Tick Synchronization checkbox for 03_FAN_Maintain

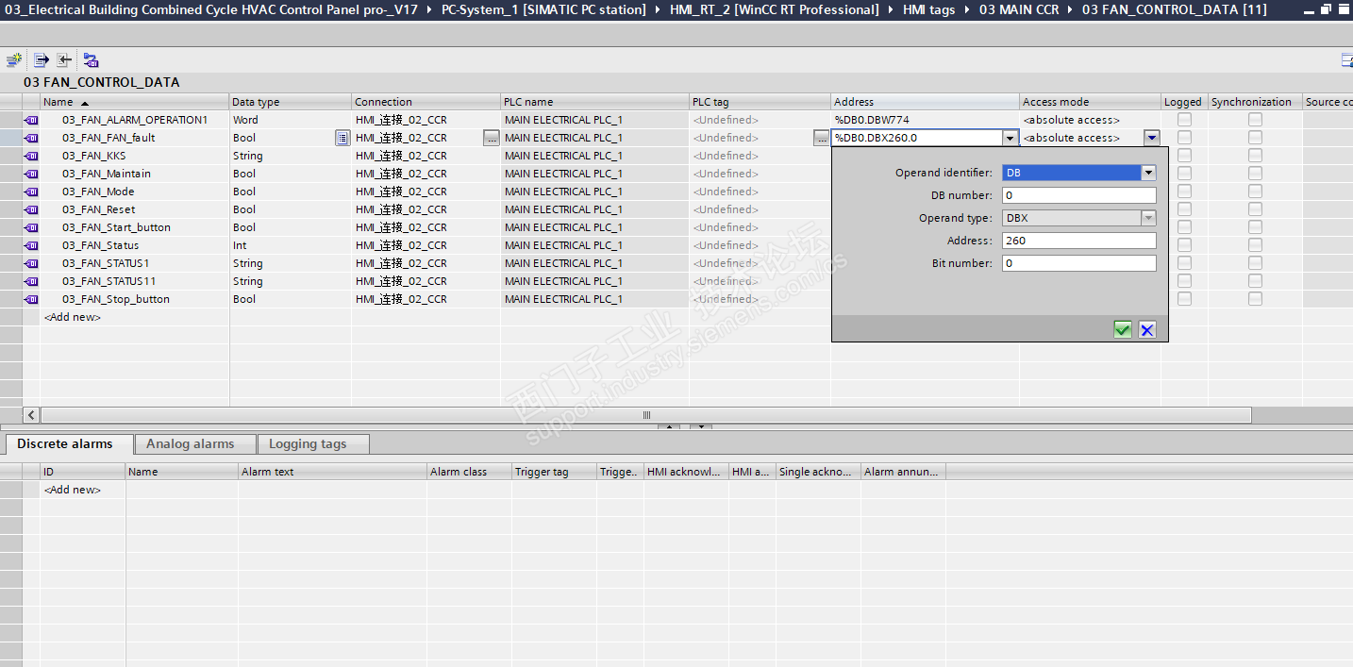pos(1255,174)
